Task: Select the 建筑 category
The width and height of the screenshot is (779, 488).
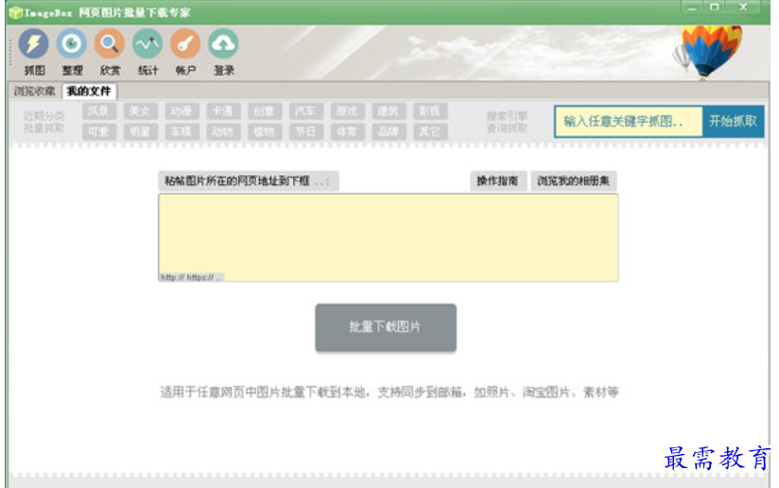Action: [389, 111]
